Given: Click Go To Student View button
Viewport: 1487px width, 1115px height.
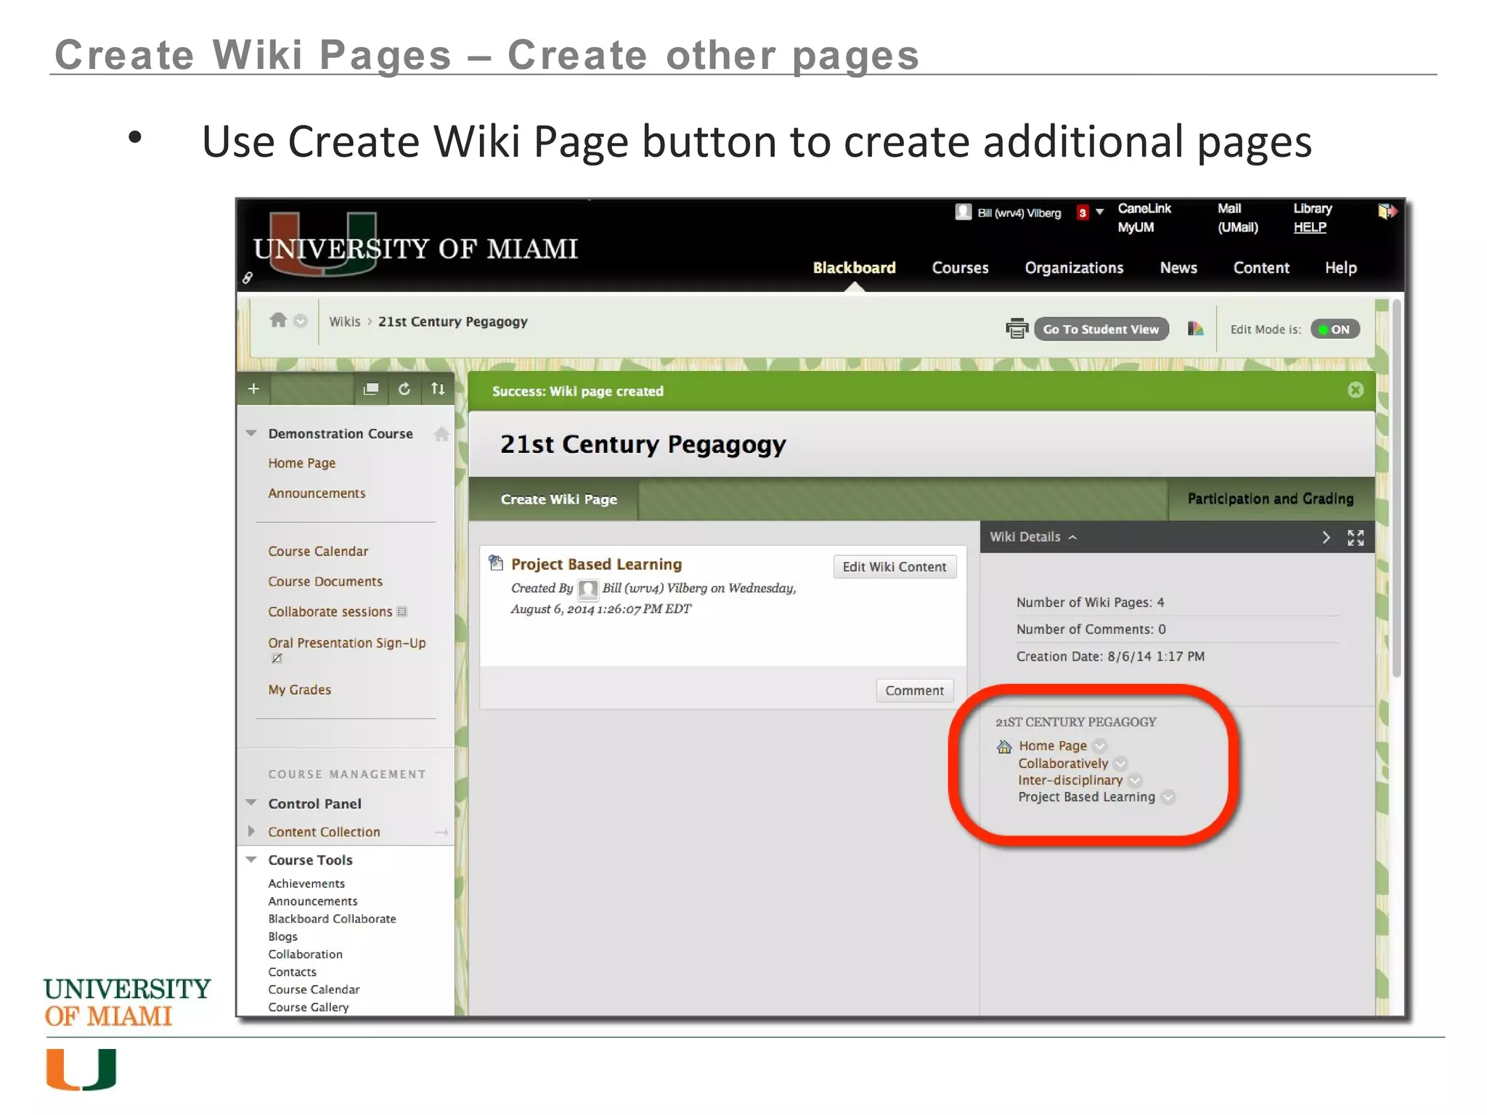Looking at the screenshot, I should point(1101,329).
